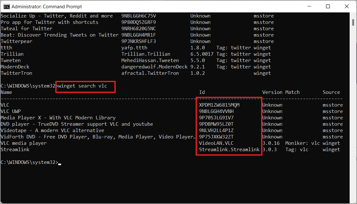The image size is (357, 204).
Task: Close the Administrator Command Prompt window
Action: 347,6
